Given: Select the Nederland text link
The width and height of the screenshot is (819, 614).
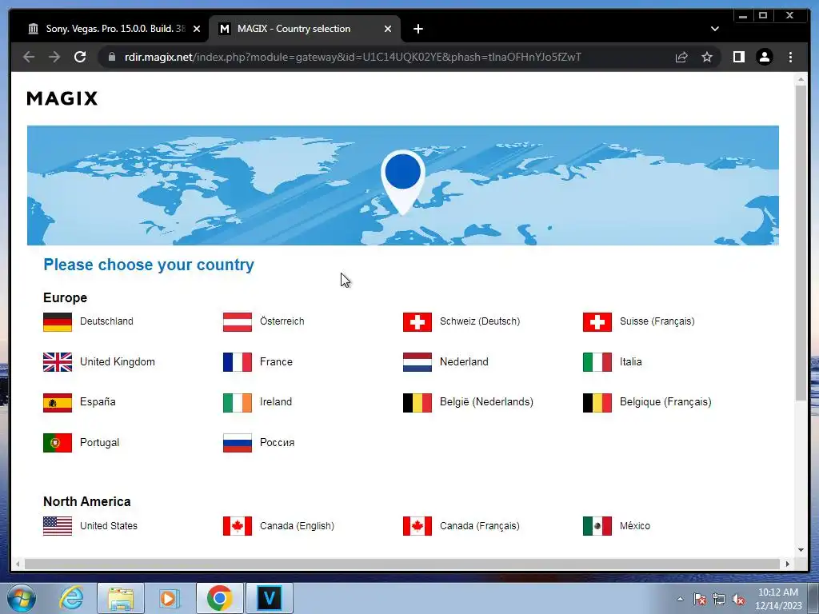Looking at the screenshot, I should click(x=465, y=362).
